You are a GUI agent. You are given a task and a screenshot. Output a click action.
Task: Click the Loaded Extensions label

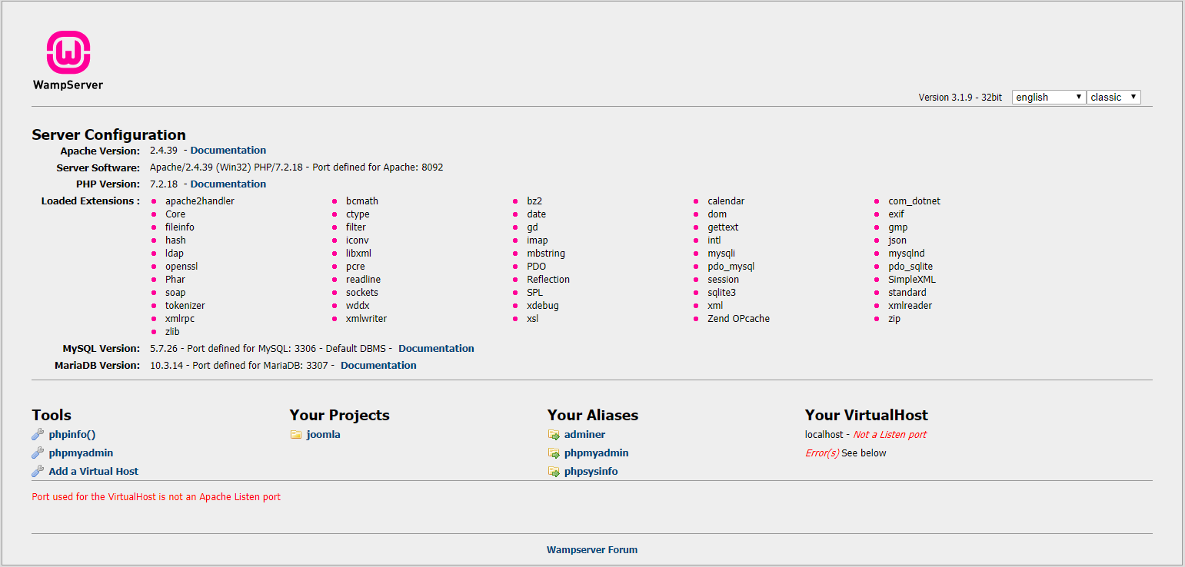pyautogui.click(x=91, y=201)
